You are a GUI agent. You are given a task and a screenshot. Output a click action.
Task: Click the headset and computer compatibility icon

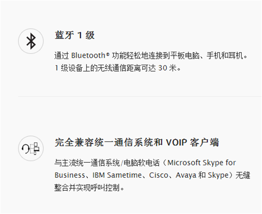pos(31,149)
